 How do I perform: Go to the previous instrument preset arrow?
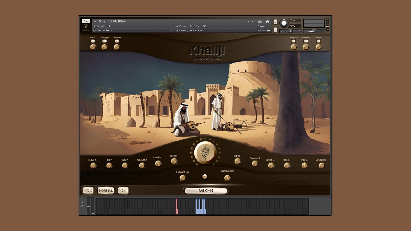point(248,22)
